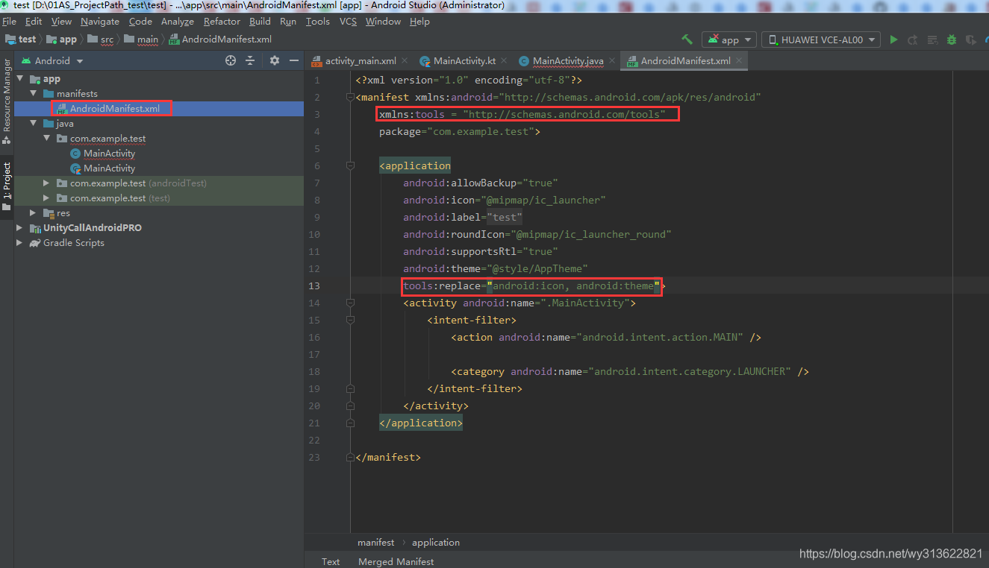Open the Help menu
Image resolution: width=989 pixels, height=568 pixels.
click(420, 22)
